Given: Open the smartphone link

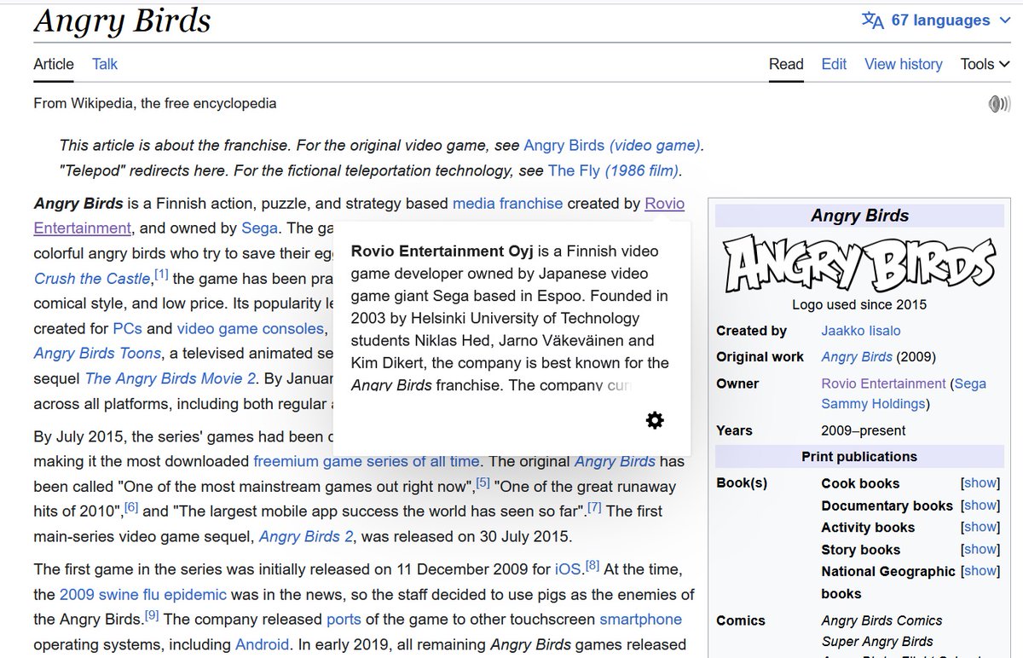Looking at the screenshot, I should 640,619.
